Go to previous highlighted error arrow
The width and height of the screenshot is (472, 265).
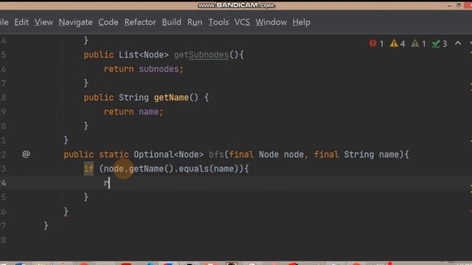pyautogui.click(x=458, y=43)
